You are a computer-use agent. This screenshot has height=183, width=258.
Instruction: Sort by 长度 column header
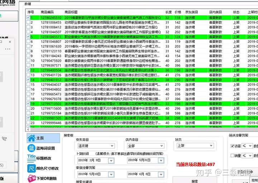point(168,12)
